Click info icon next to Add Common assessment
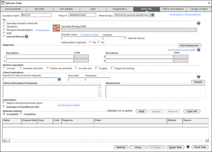Image resolution: width=212 pixels, height=152 pixels. [198, 50]
